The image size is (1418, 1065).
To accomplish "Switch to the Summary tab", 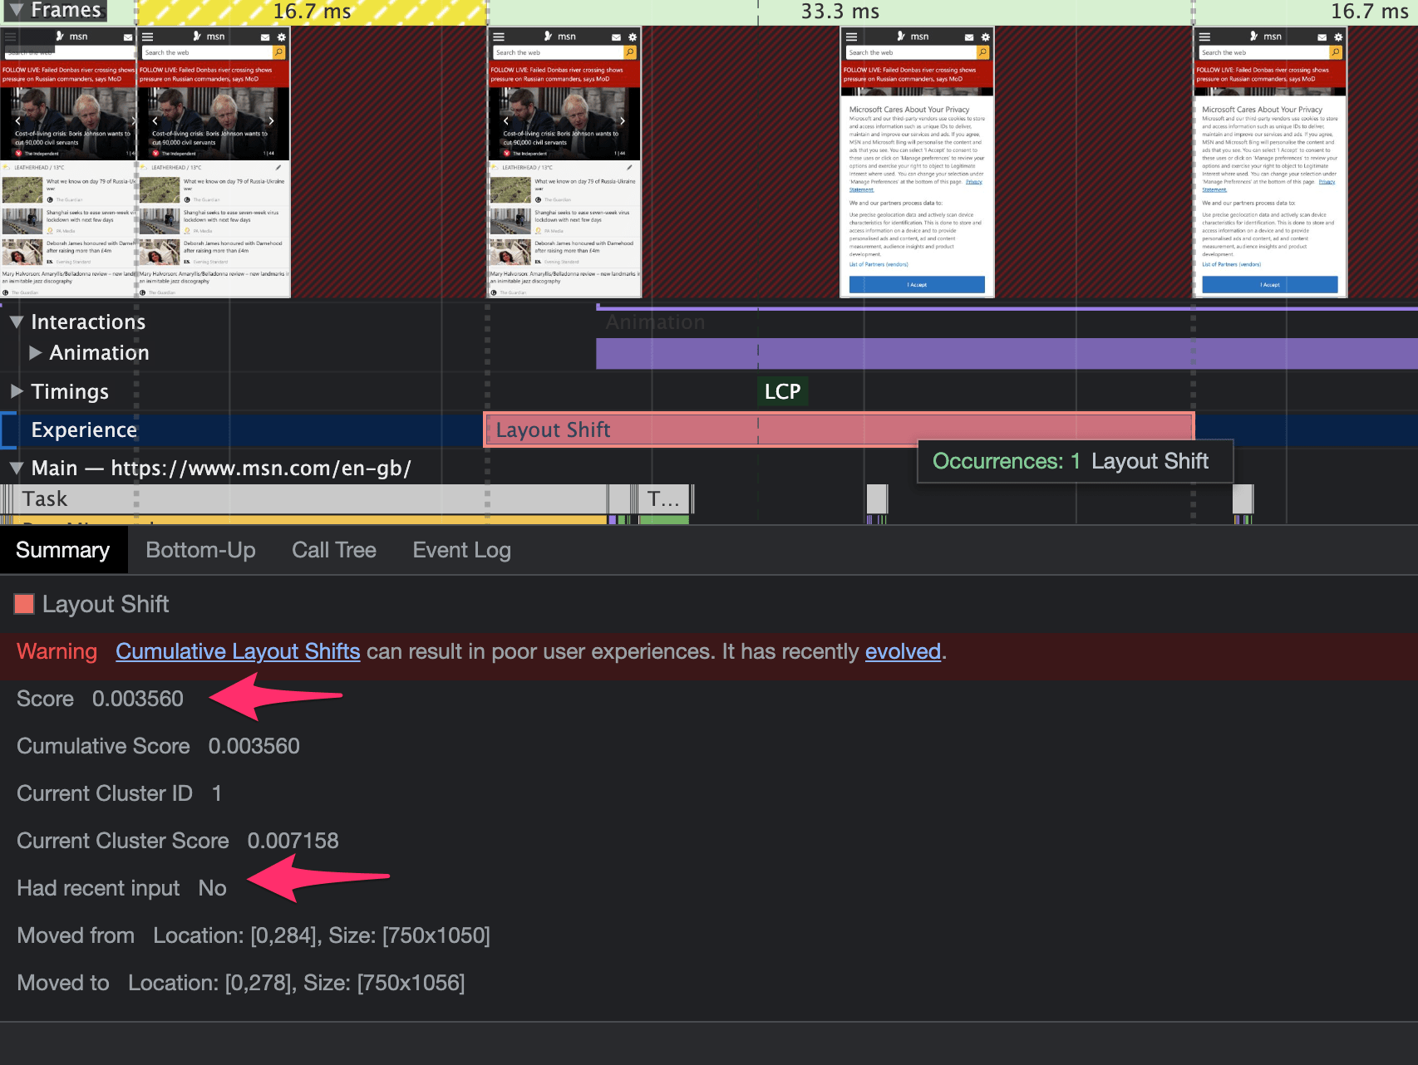I will click(63, 550).
